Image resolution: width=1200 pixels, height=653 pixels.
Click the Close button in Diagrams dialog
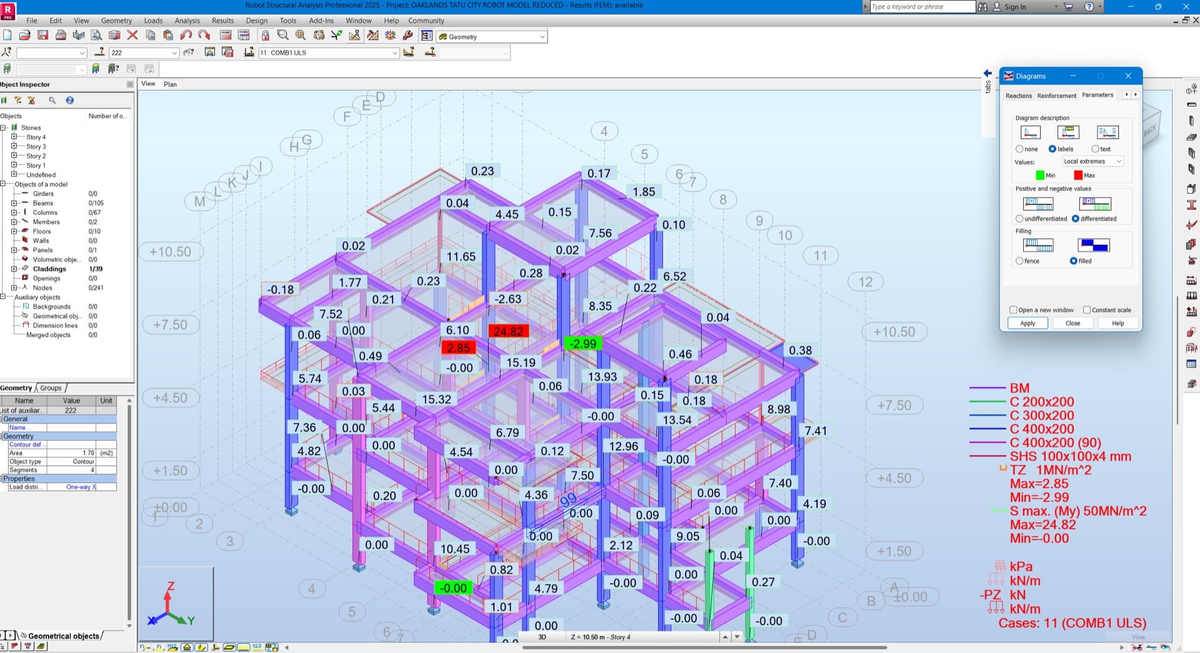(x=1072, y=323)
